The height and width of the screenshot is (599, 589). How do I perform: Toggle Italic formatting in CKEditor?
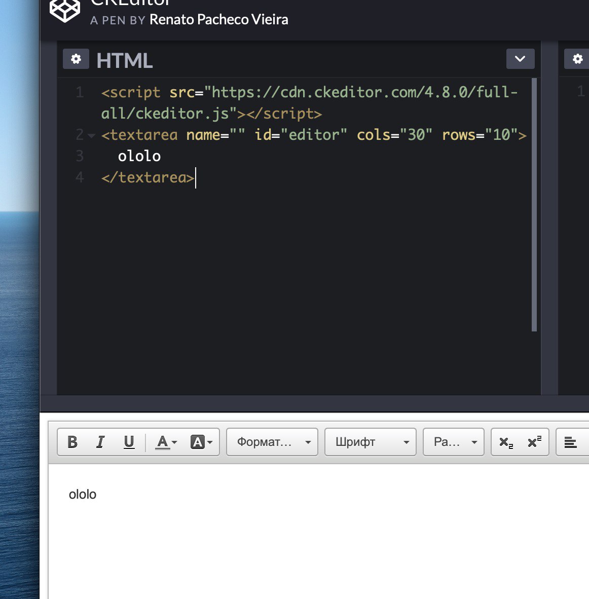pos(100,442)
